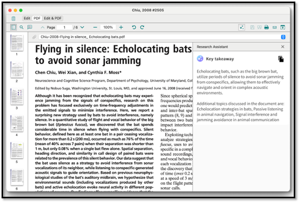The image size is (300, 203).
Task: Go to next page with down chevron
Action: point(82,28)
